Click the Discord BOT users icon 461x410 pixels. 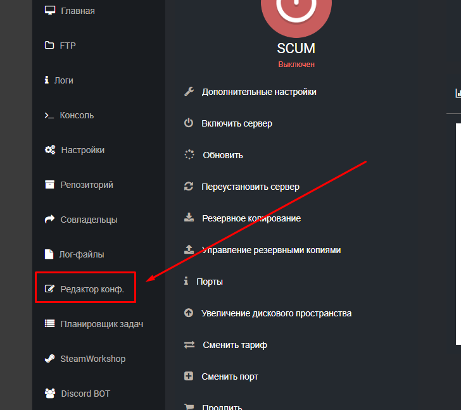[x=50, y=394]
